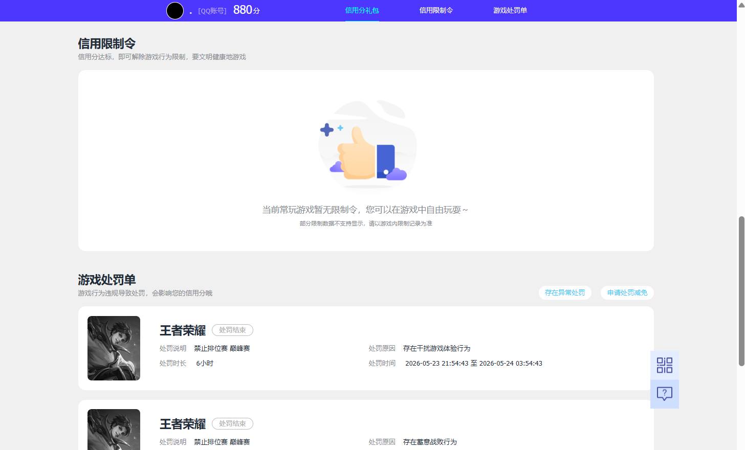
Task: Click the 游戏处罚单 section heading
Action: pyautogui.click(x=107, y=280)
